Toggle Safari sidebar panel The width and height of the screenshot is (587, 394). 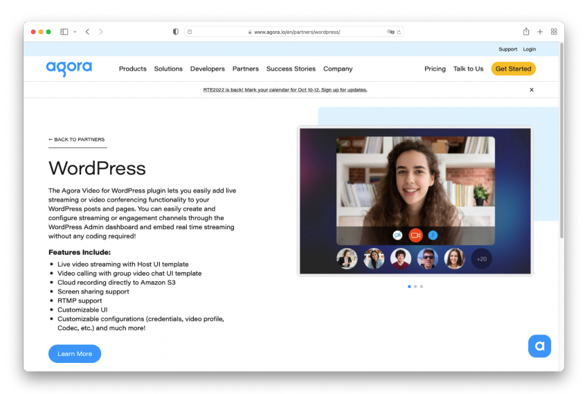(64, 32)
